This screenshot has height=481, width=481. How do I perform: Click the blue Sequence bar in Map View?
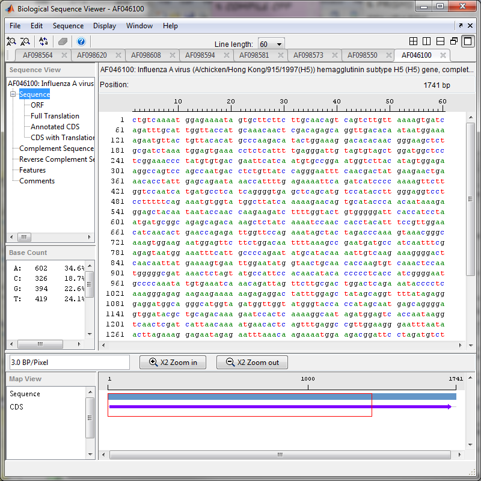tap(281, 397)
